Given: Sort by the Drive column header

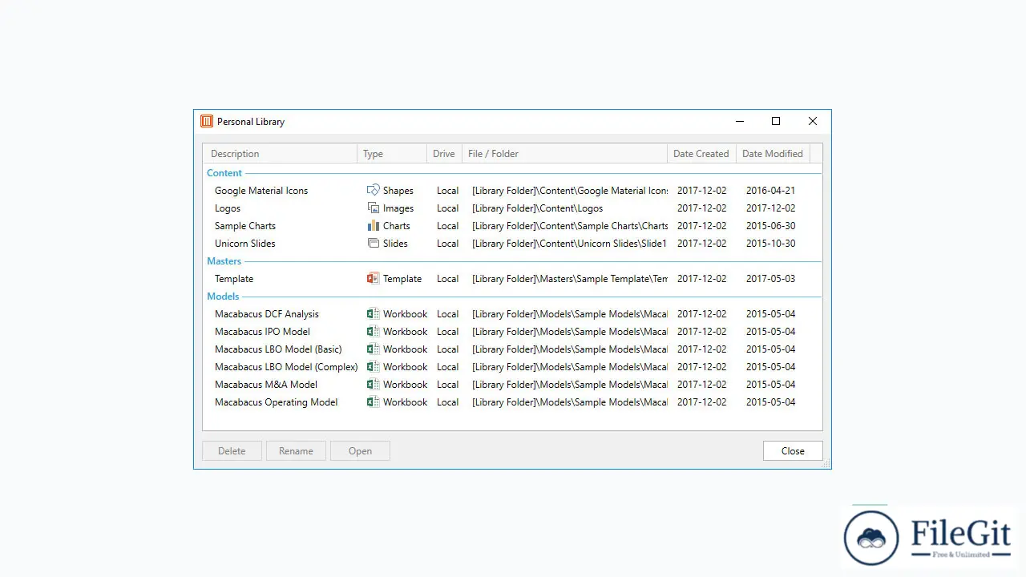Looking at the screenshot, I should (x=444, y=154).
